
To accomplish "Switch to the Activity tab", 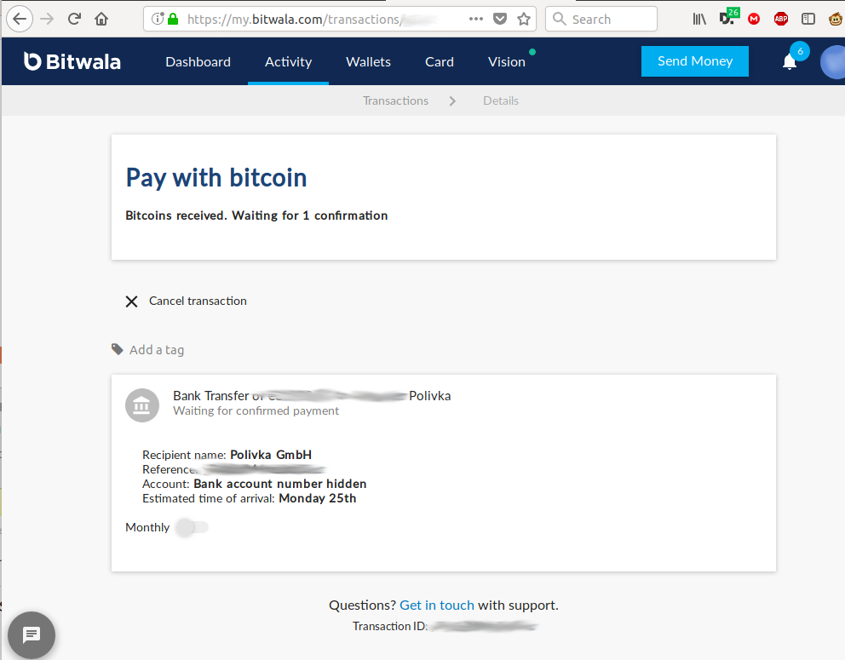I will (x=288, y=62).
